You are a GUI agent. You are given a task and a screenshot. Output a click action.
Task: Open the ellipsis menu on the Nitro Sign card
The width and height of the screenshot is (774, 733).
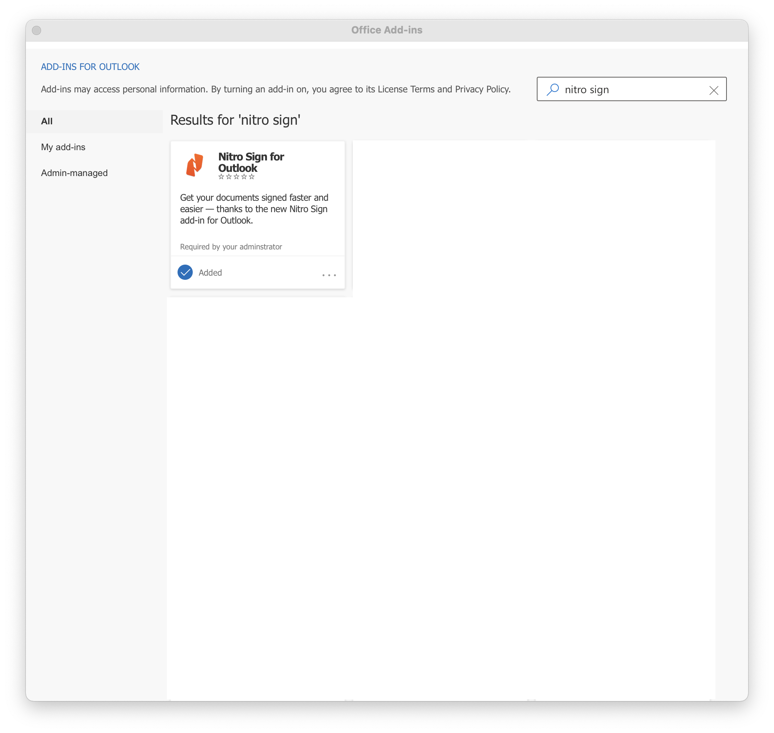pyautogui.click(x=329, y=275)
